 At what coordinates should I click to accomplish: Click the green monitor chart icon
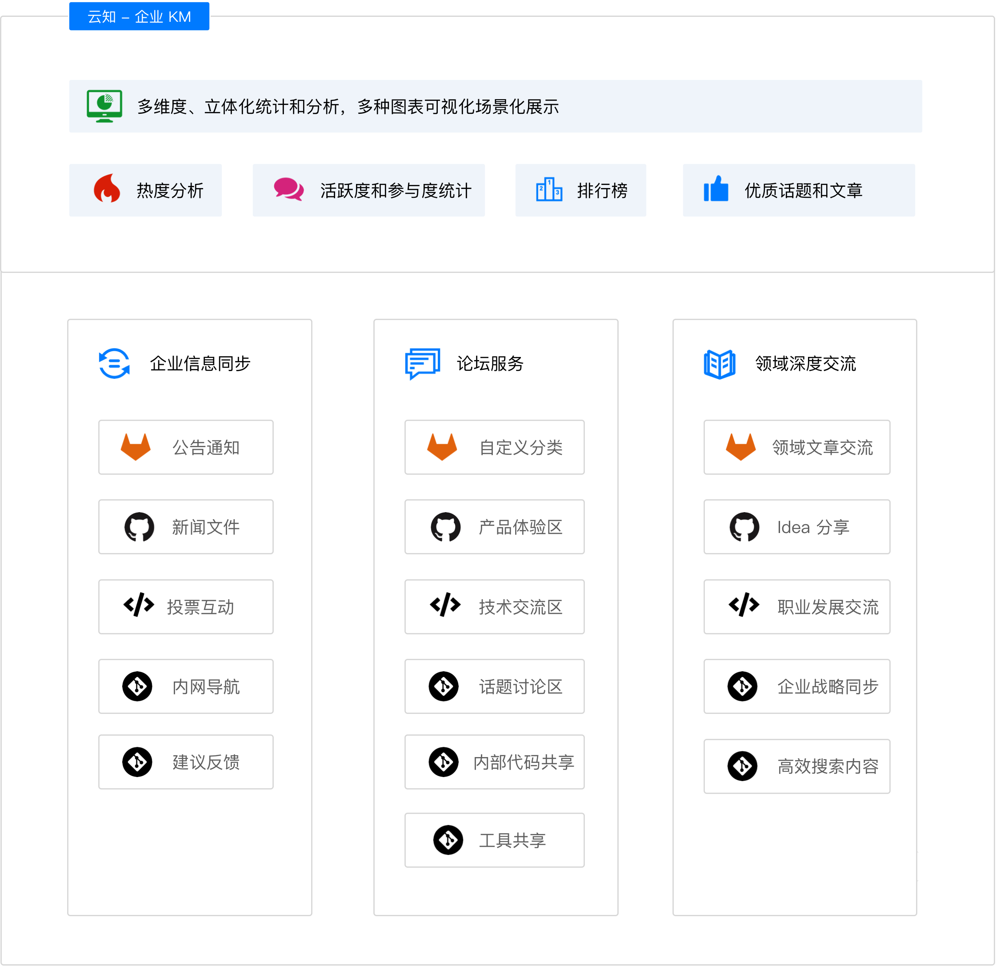104,106
